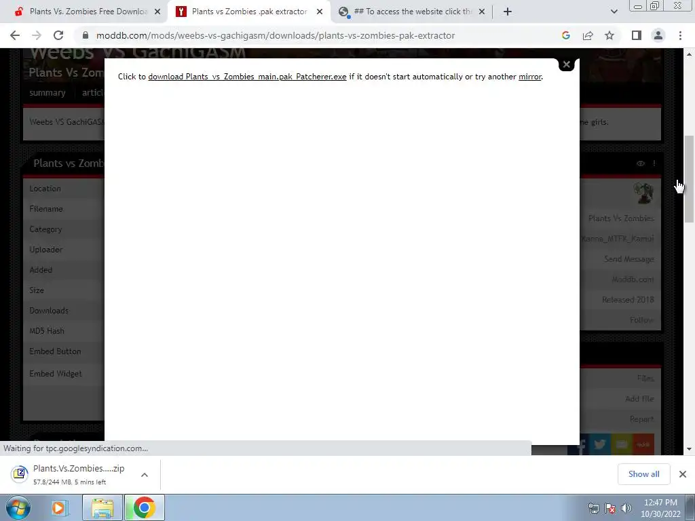
Task: Open a new tab with plus button
Action: (x=508, y=12)
